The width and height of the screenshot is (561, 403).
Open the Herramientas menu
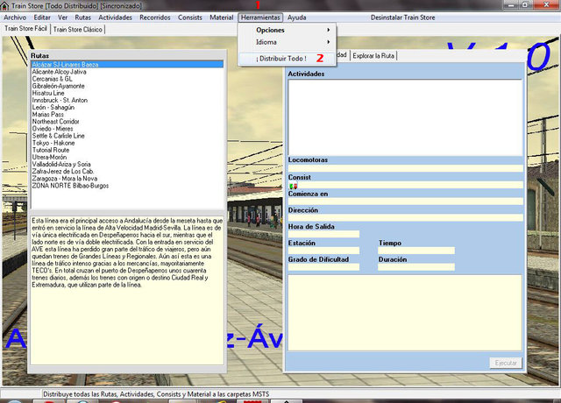260,17
